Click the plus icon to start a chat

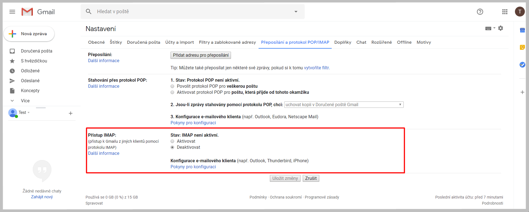(71, 113)
